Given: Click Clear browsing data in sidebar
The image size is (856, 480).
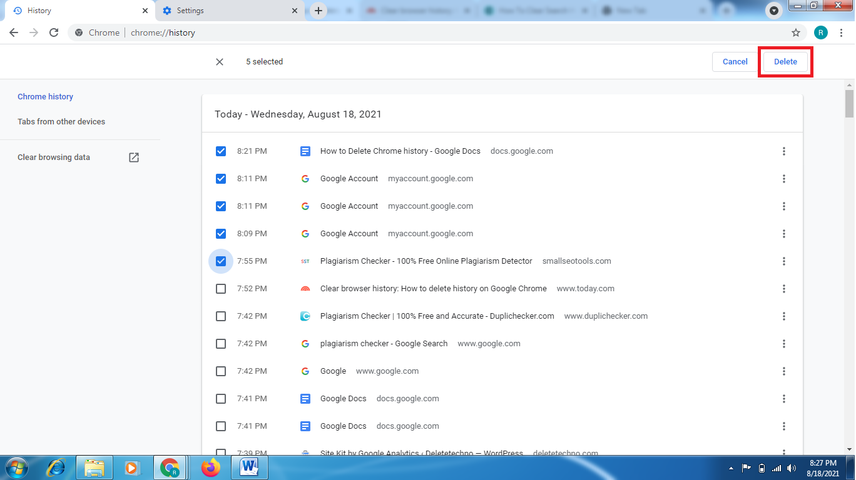Looking at the screenshot, I should coord(54,157).
